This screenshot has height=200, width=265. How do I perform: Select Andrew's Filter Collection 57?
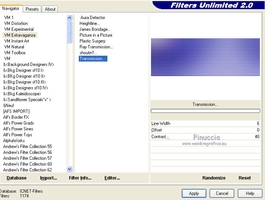27,158
